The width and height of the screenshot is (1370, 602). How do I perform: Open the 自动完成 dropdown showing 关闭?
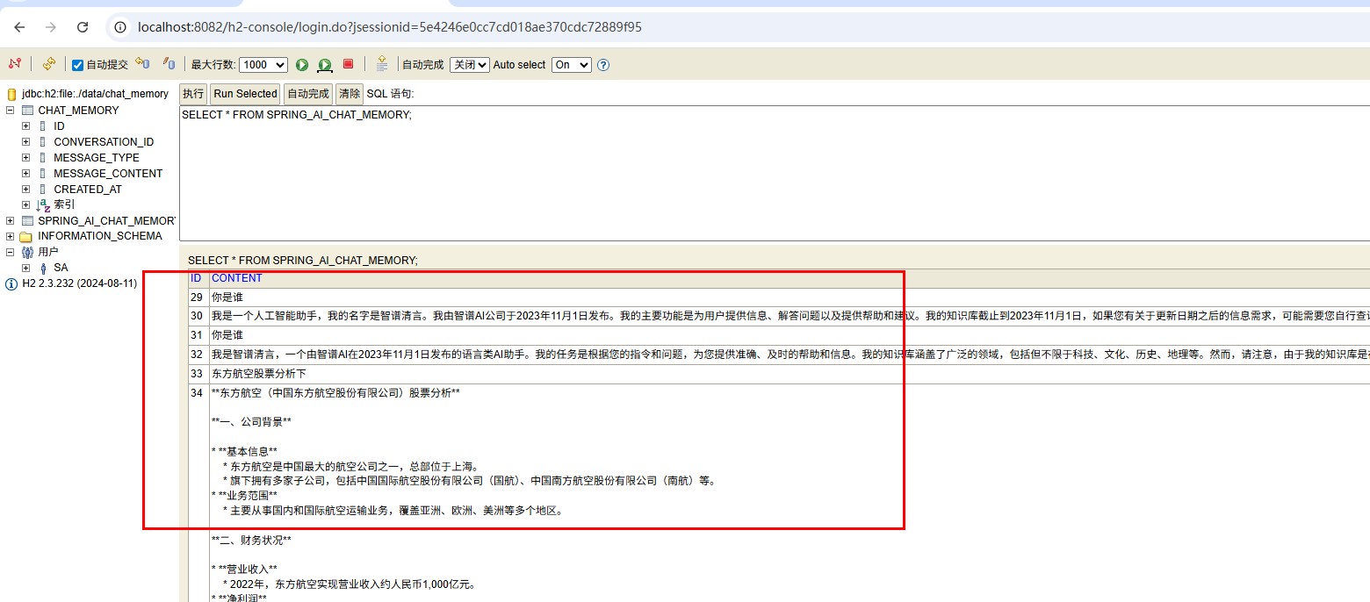tap(469, 65)
